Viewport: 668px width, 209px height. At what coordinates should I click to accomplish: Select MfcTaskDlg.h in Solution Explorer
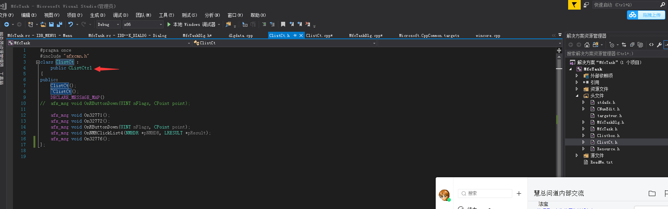(x=610, y=122)
